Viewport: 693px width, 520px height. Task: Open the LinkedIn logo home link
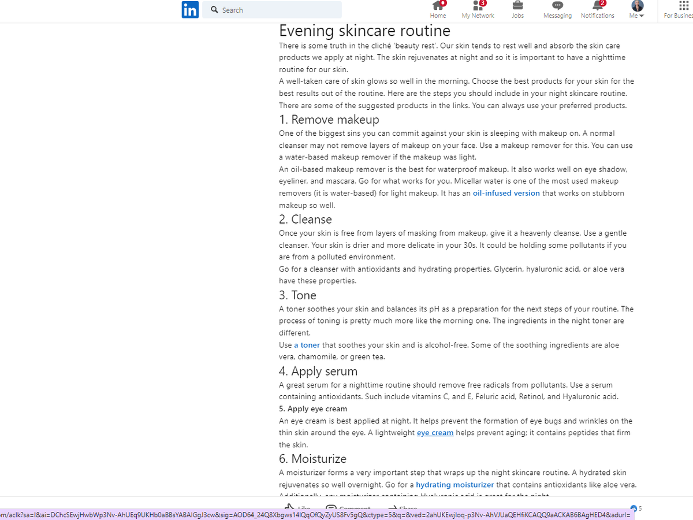[x=190, y=10]
